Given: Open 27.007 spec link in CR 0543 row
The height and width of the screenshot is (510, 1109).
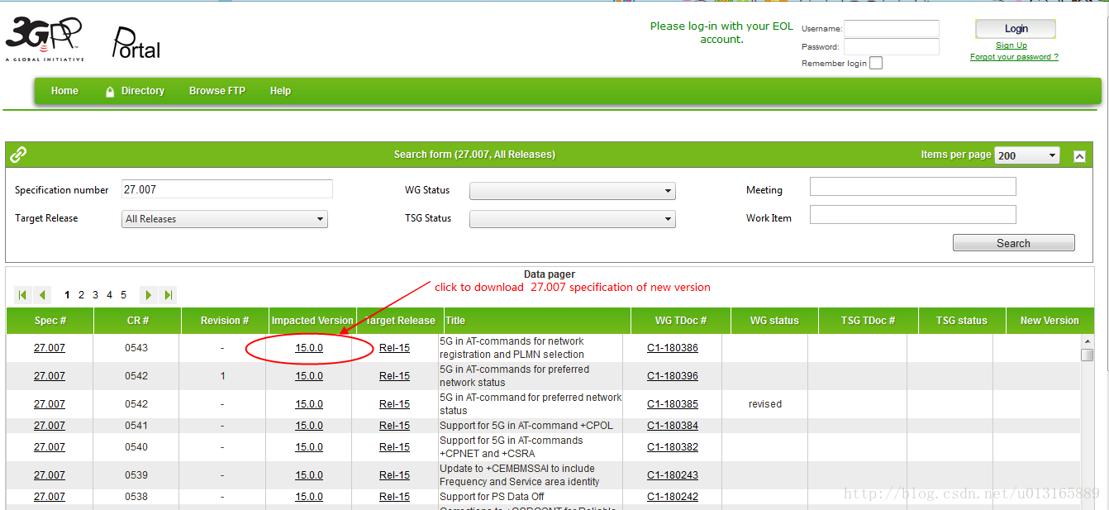Looking at the screenshot, I should [50, 348].
